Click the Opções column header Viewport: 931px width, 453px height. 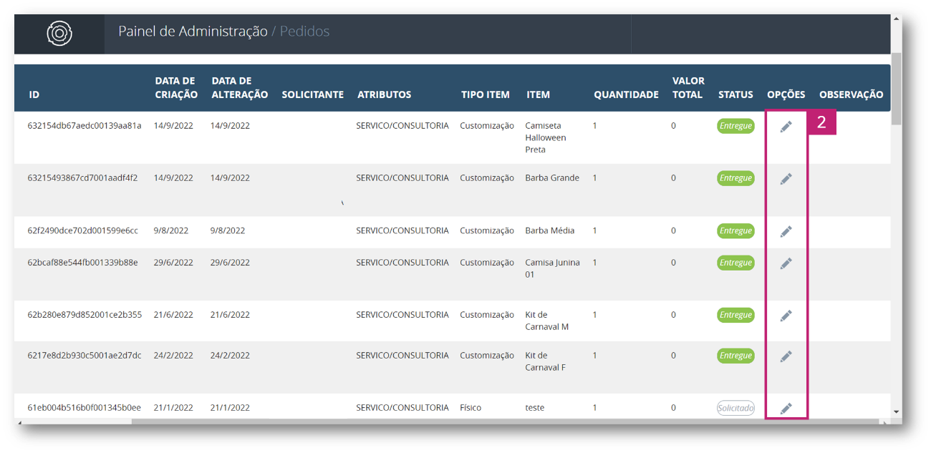(786, 94)
